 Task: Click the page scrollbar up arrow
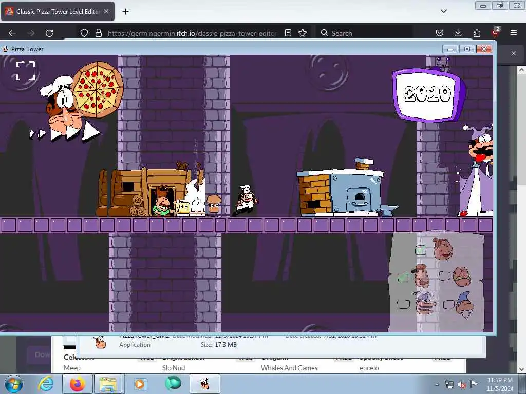[x=521, y=70]
